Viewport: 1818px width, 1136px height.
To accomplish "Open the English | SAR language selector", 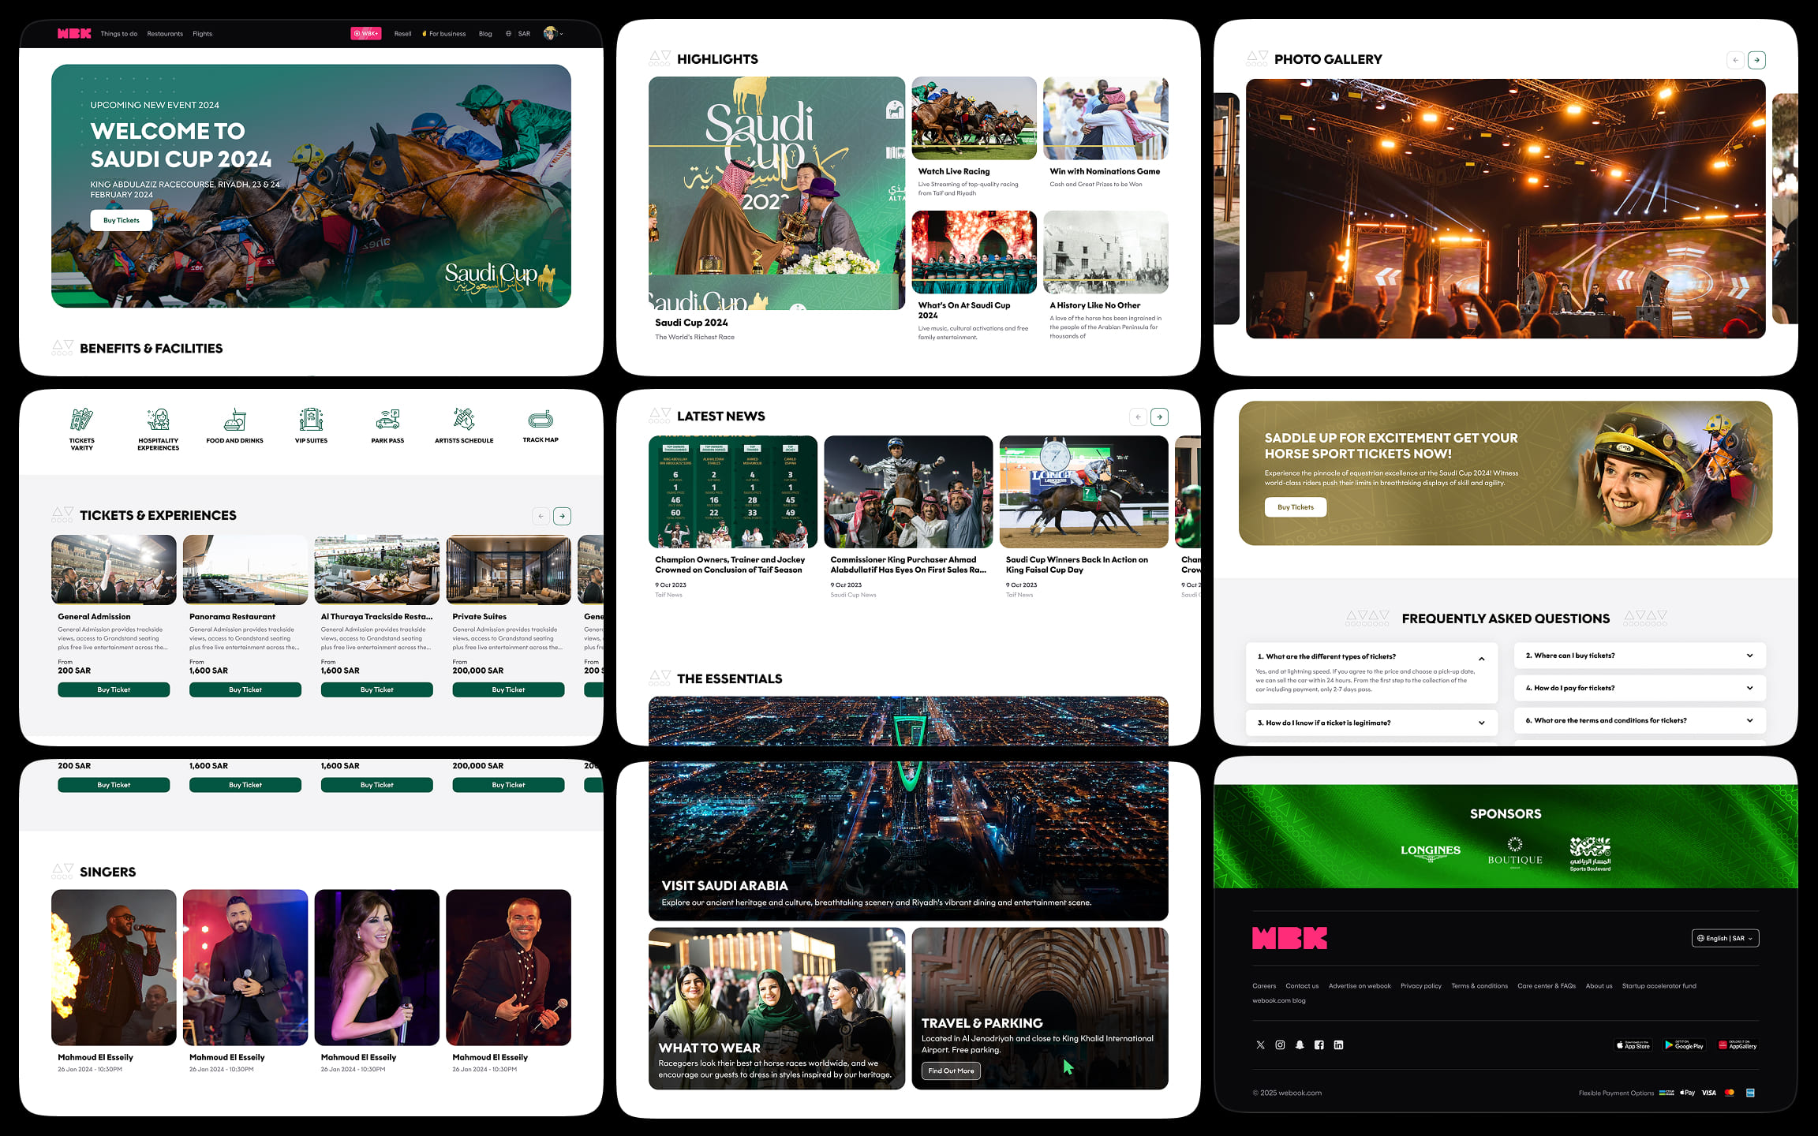I will 1726,938.
